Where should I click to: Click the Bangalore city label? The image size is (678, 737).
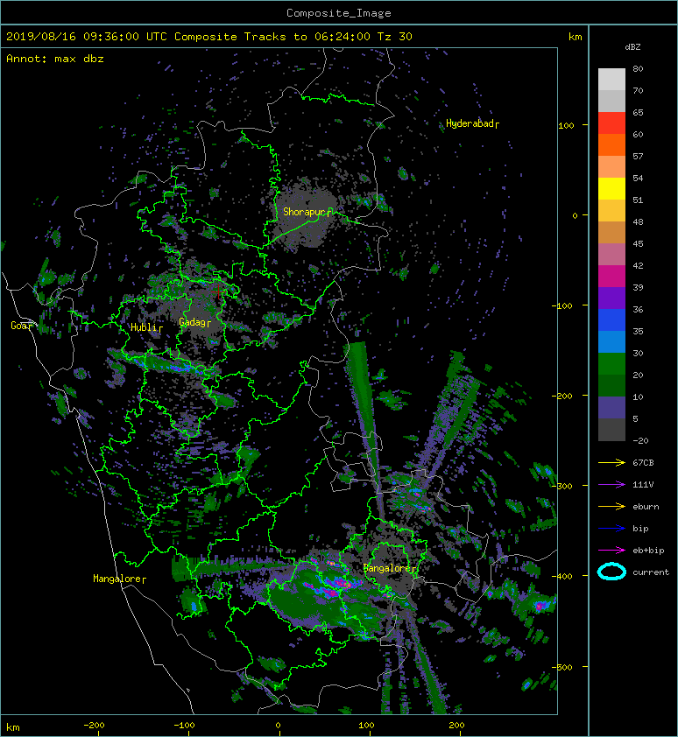coord(388,569)
